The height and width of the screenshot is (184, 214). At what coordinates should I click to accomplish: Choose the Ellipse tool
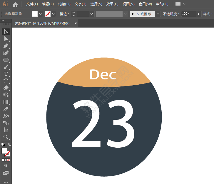tap(6, 60)
